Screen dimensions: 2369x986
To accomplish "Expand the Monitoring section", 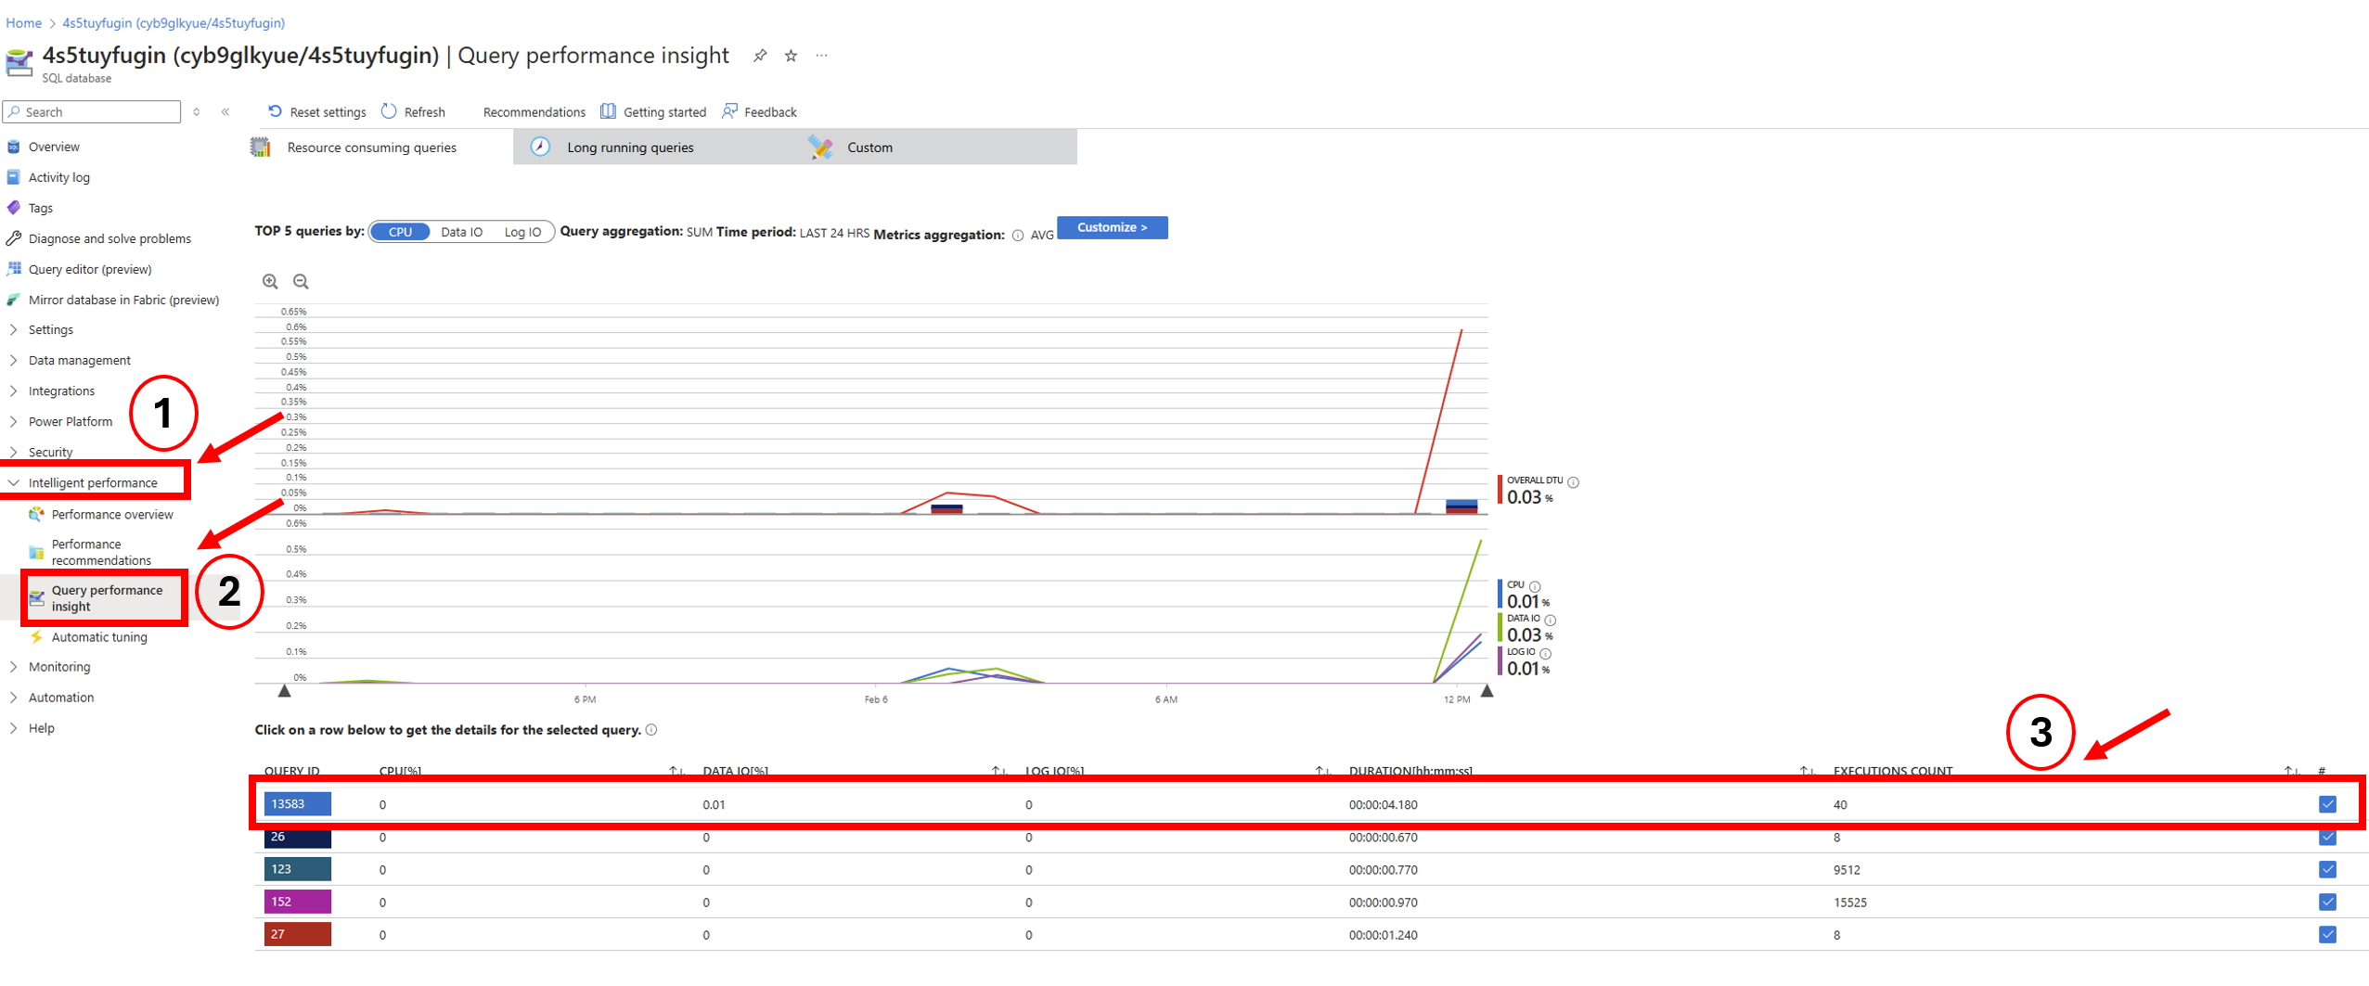I will pyautogui.click(x=14, y=667).
